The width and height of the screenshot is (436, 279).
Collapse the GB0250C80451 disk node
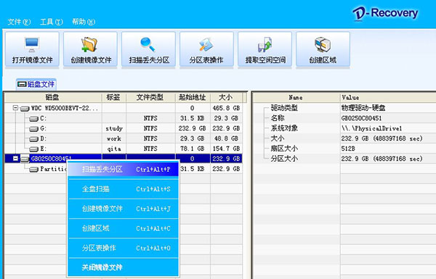click(x=15, y=159)
